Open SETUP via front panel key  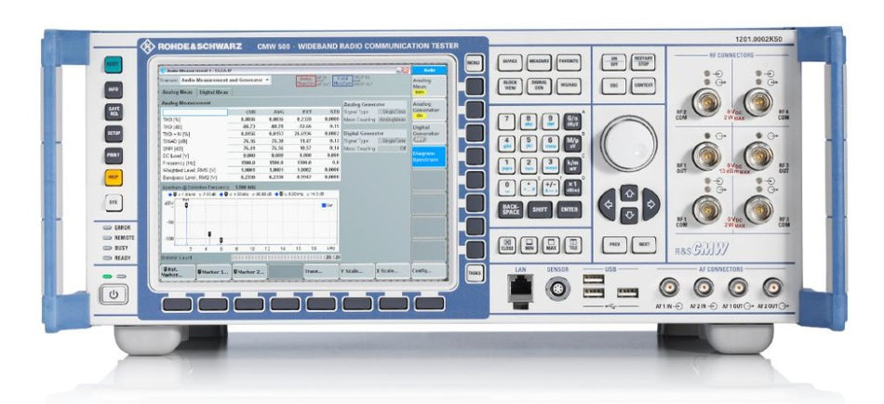coord(114,134)
